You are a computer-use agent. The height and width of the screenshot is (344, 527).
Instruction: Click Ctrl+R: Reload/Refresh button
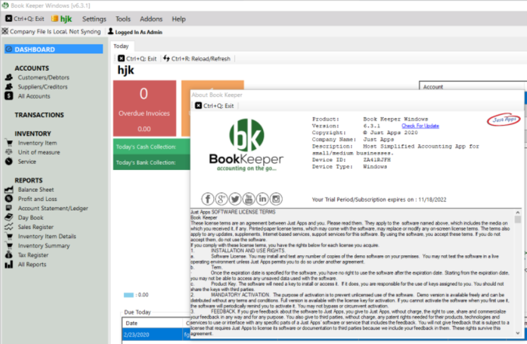pos(197,58)
